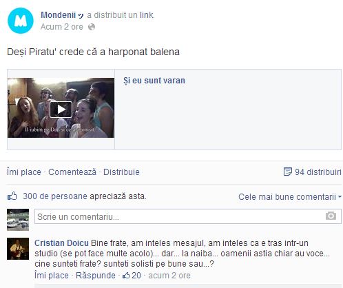The width and height of the screenshot is (343, 288).
Task: Click the shares note icon beside 94 distribuiri
Action: tap(288, 172)
